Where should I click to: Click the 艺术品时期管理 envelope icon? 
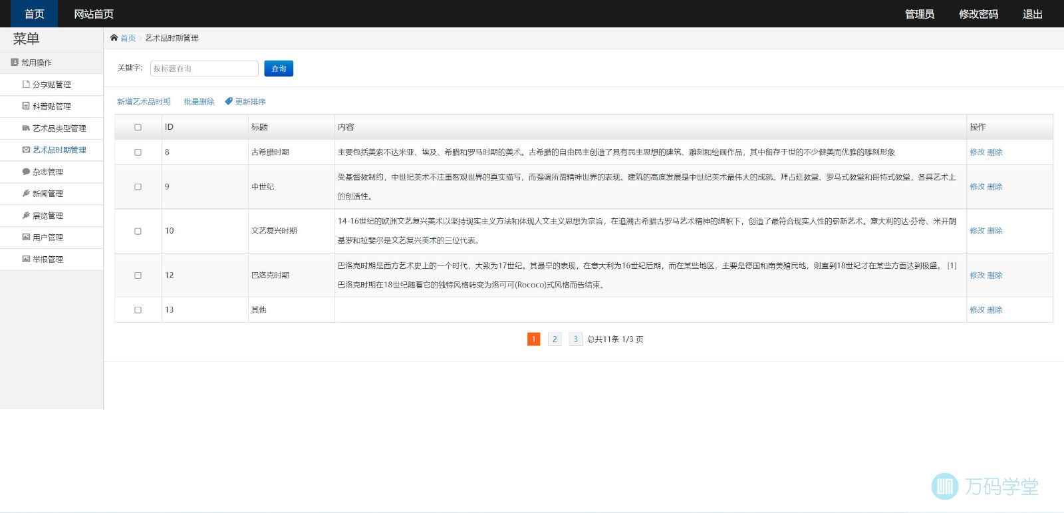[26, 150]
